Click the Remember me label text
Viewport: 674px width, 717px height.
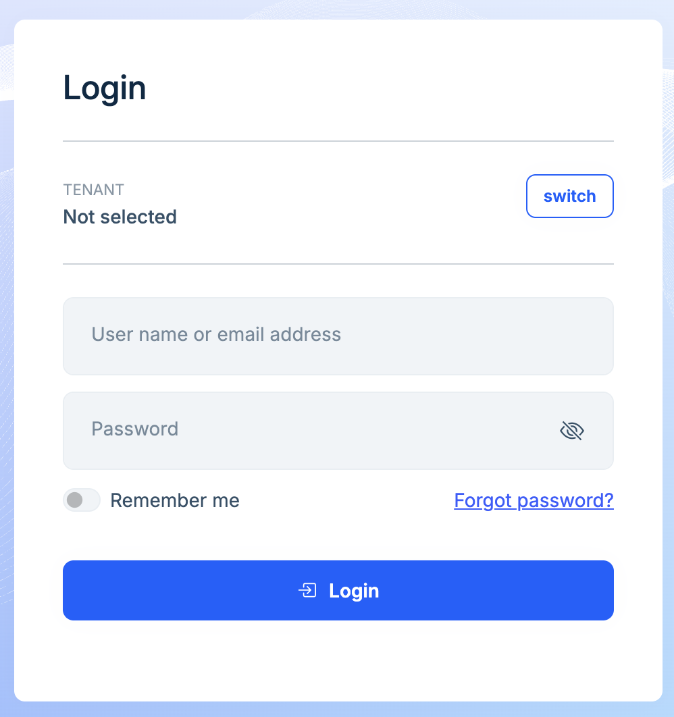pos(174,500)
